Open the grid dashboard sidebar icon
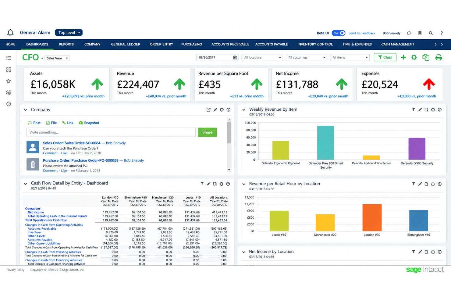Viewport: 451px width, 301px height. click(9, 70)
